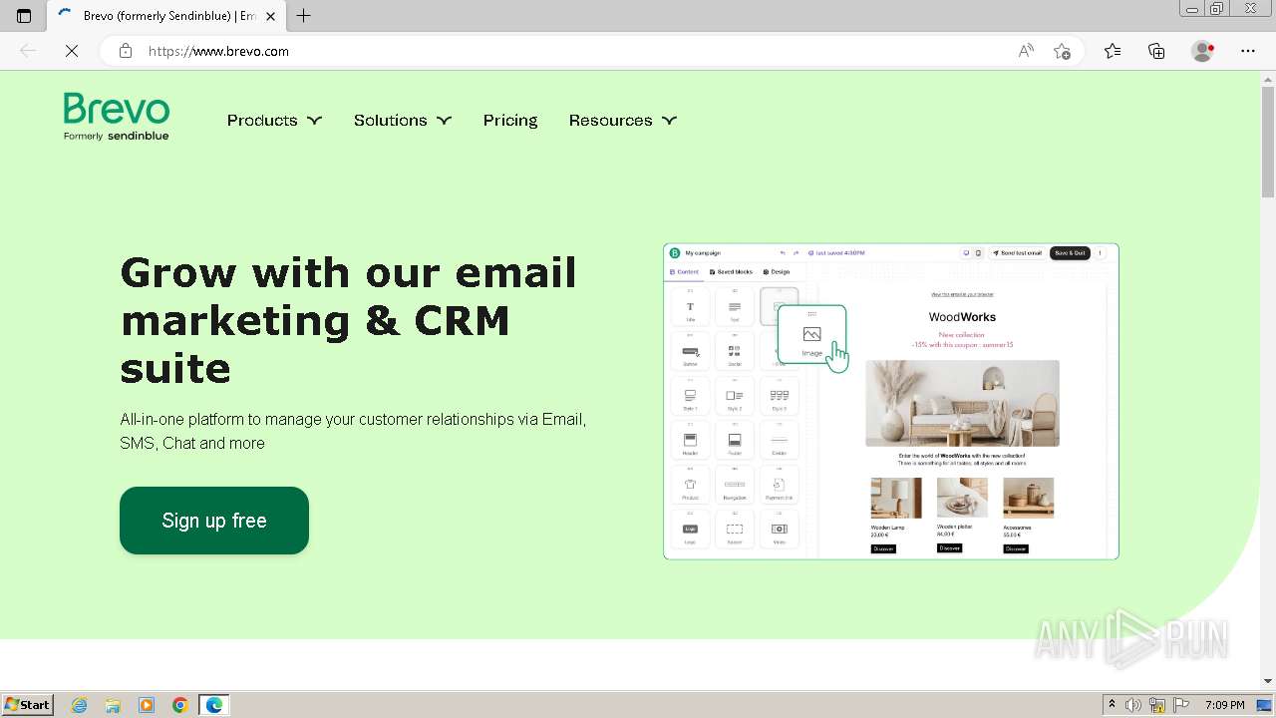Viewport: 1276px width, 718px height.
Task: Open the browser profile menu
Action: point(1203,51)
